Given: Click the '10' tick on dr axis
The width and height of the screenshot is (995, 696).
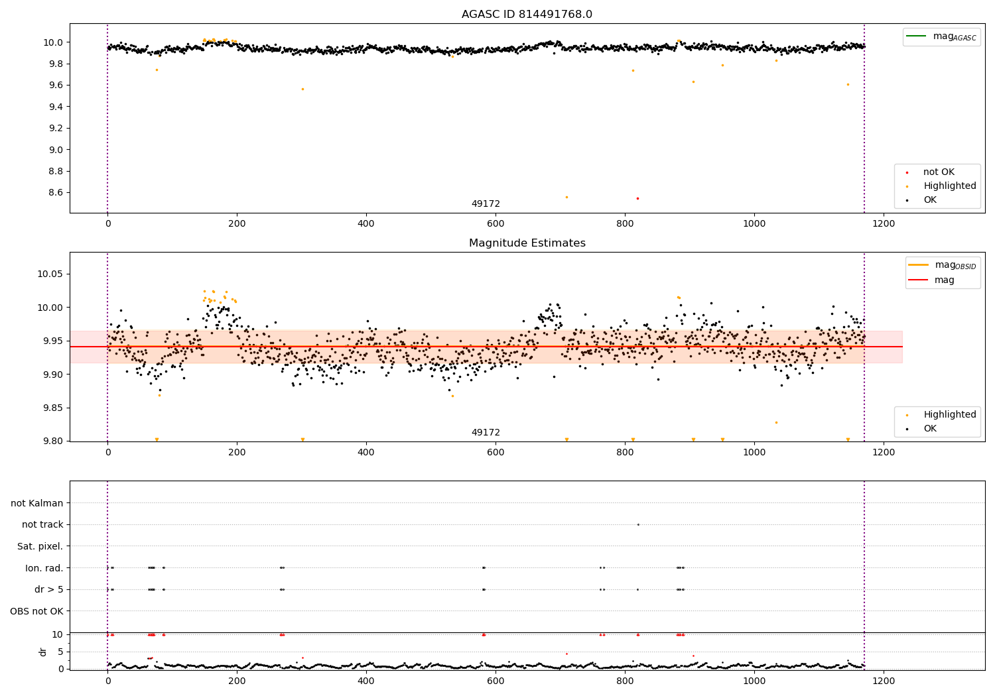Looking at the screenshot, I should point(57,634).
